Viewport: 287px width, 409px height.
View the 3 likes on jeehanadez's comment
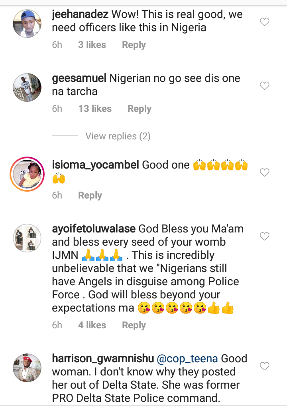click(92, 45)
